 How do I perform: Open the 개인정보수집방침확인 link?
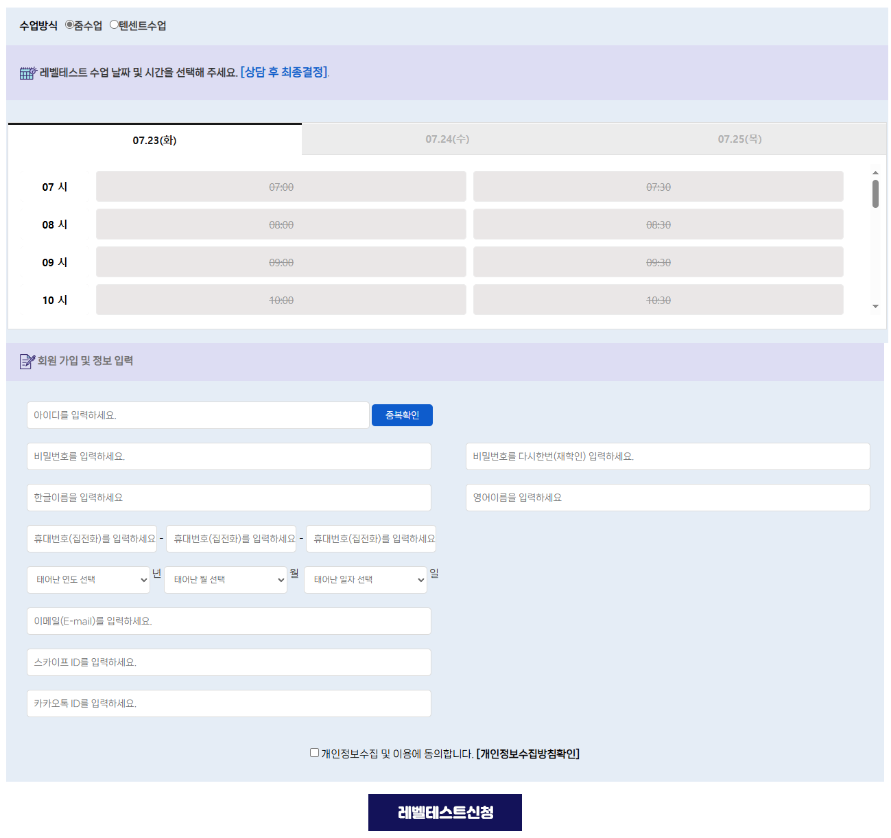tap(527, 754)
